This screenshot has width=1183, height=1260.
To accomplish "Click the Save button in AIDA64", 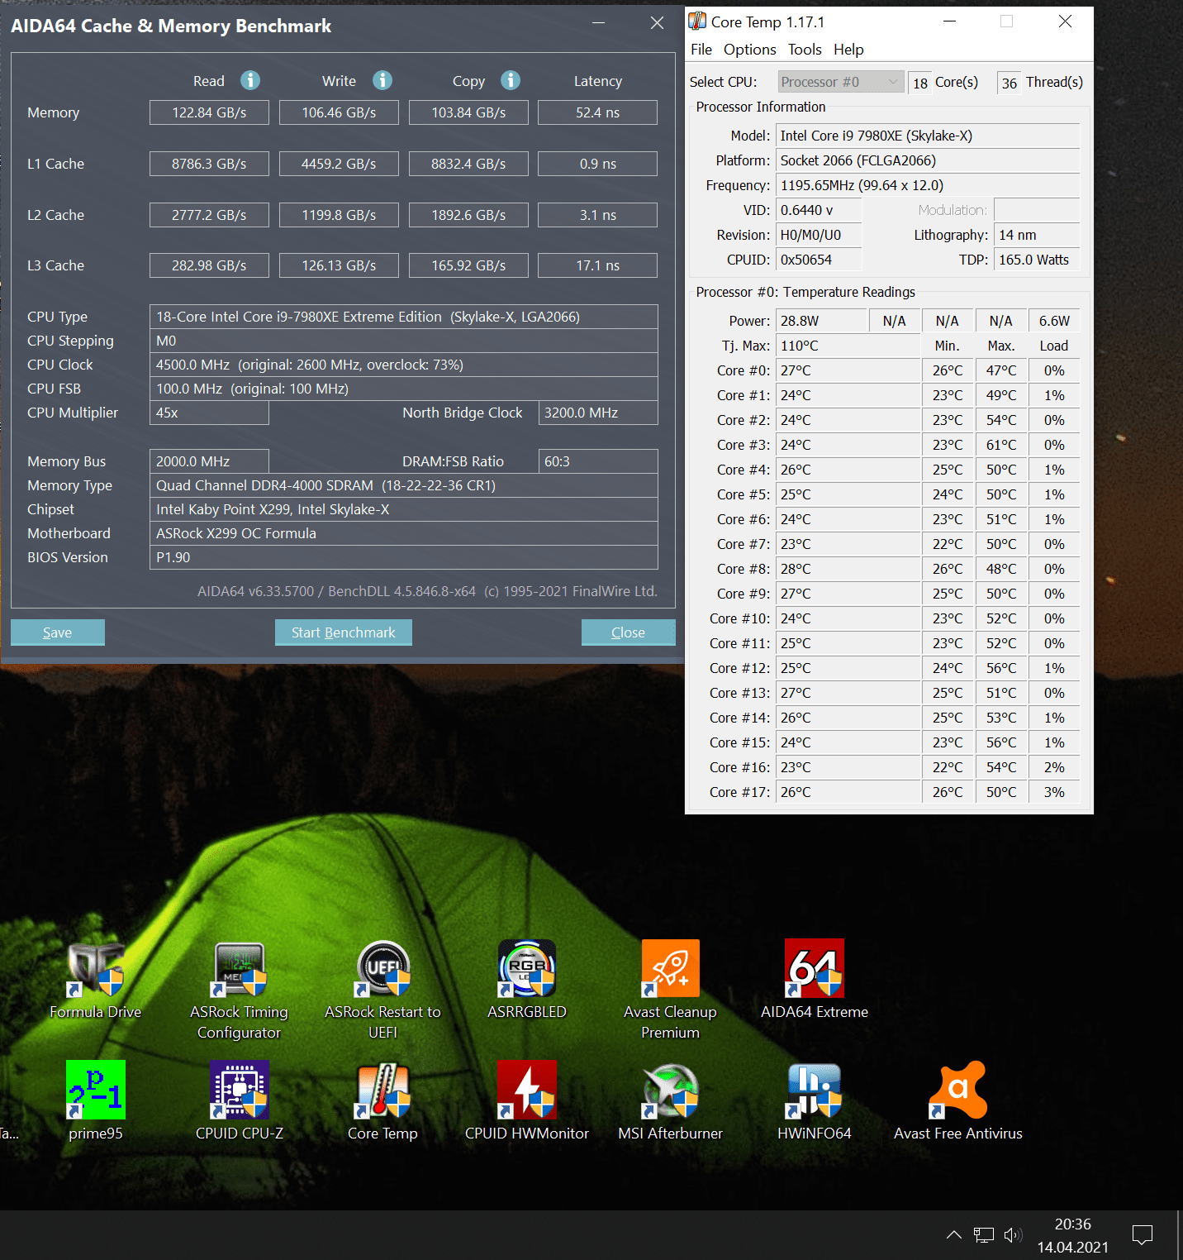I will click(x=58, y=632).
